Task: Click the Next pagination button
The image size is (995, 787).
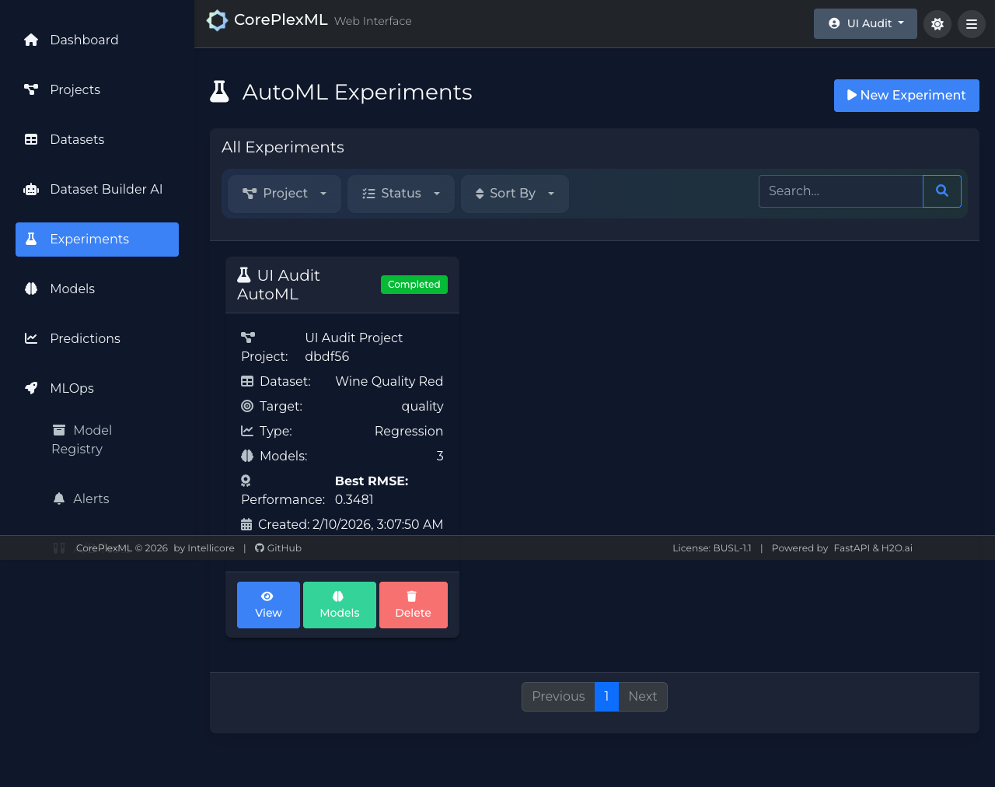Action: pos(642,697)
